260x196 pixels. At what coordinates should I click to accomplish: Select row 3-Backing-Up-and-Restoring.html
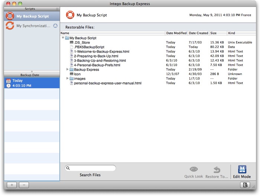[x=158, y=60]
